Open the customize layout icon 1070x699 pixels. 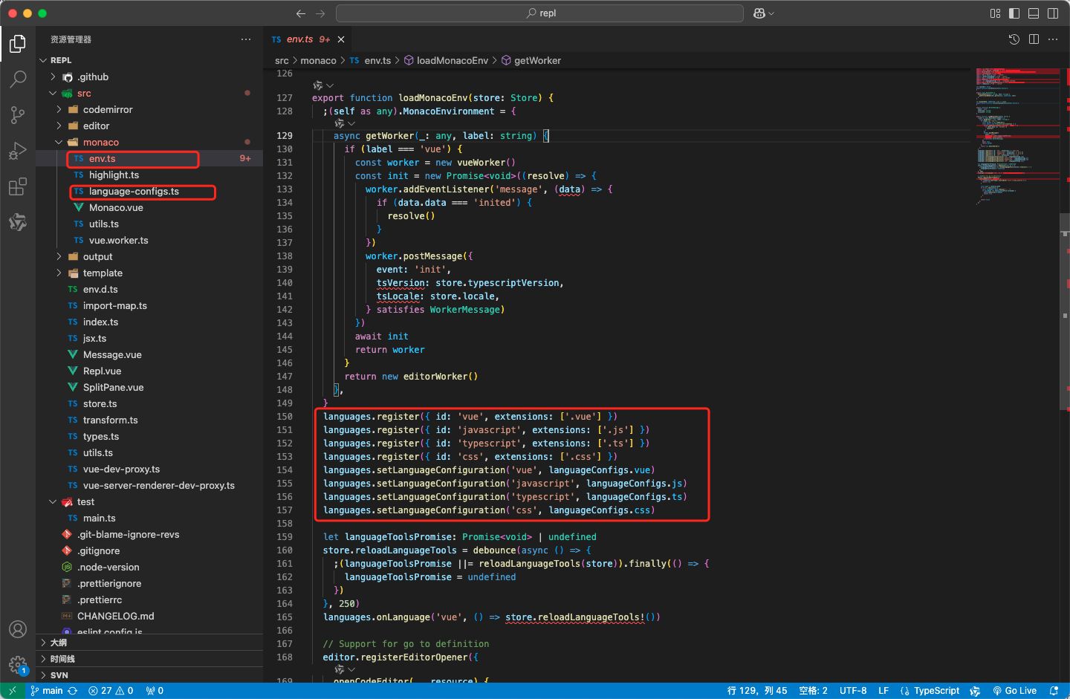pyautogui.click(x=996, y=13)
